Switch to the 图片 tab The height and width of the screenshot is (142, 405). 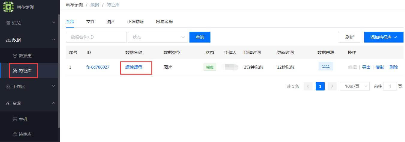(x=111, y=22)
